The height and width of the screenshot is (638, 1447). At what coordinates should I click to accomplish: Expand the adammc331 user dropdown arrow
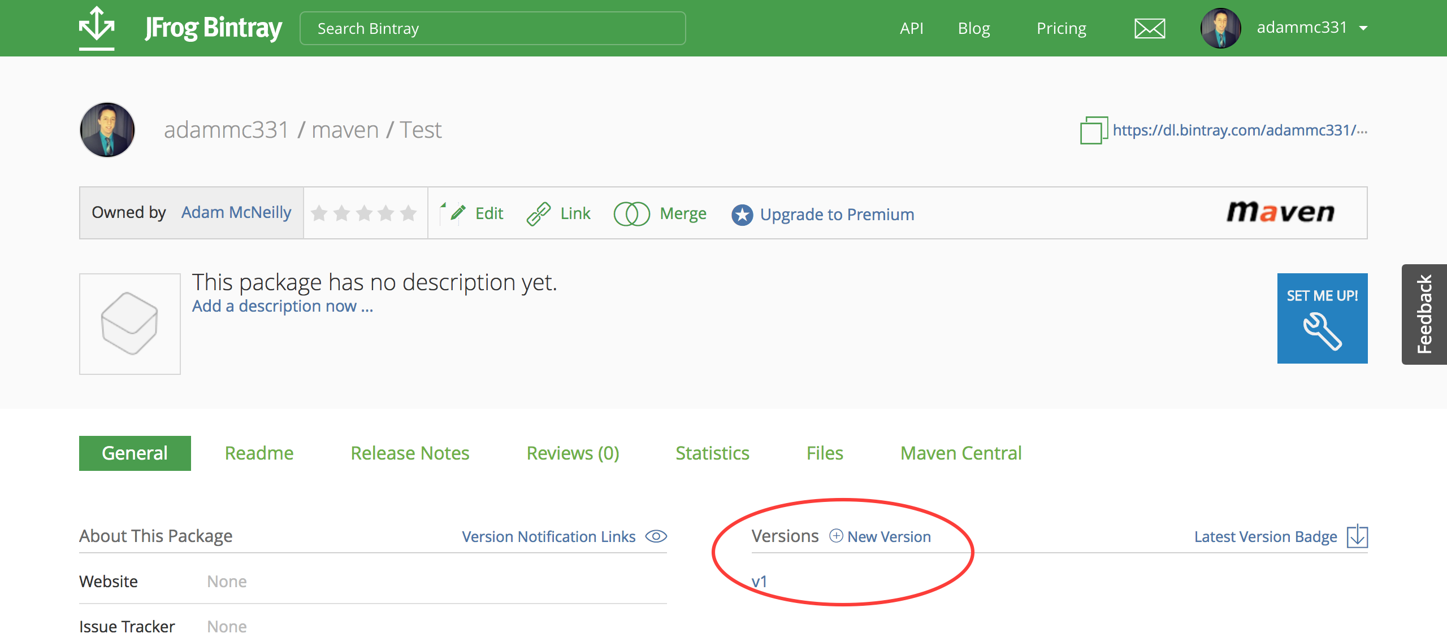click(x=1363, y=28)
